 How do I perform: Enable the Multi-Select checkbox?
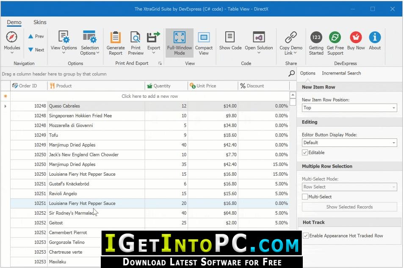coord(305,197)
